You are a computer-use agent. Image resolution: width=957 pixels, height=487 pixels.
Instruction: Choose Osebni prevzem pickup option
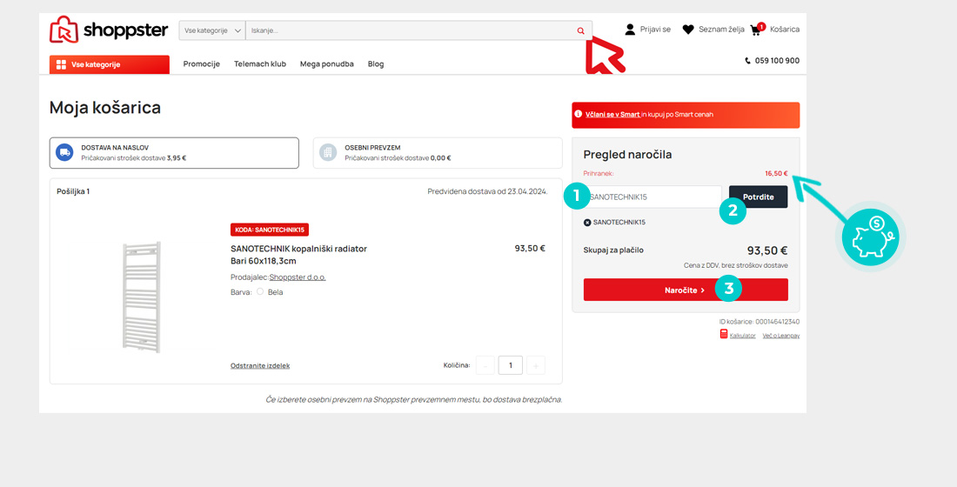coord(438,152)
